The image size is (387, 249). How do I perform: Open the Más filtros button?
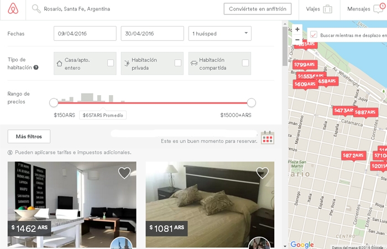coord(29,136)
